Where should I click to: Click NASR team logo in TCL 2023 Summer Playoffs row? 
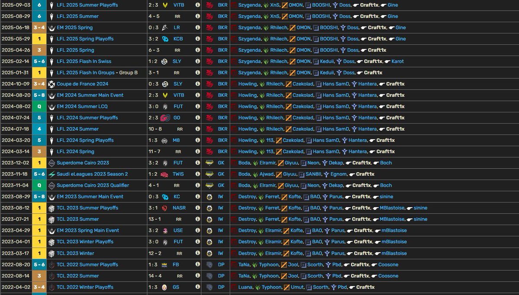coord(165,208)
